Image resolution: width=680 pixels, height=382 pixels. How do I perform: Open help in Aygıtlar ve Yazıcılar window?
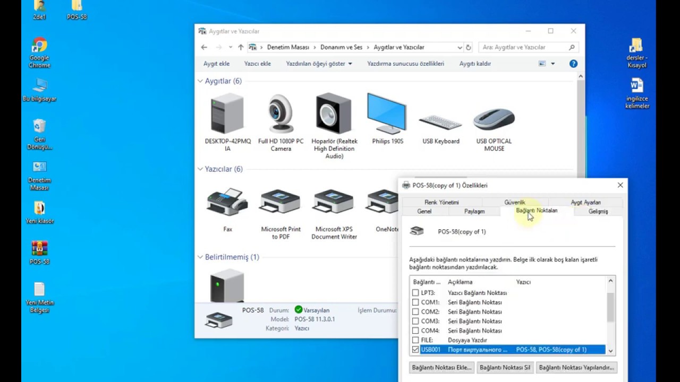(573, 64)
